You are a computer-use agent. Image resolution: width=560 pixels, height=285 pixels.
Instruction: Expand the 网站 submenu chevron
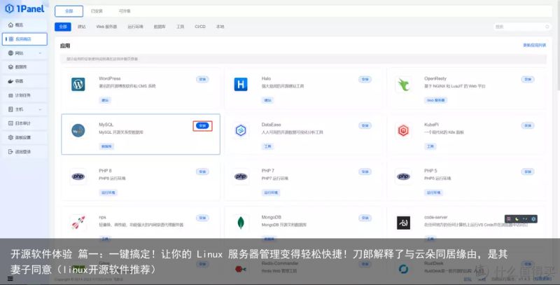tap(40, 53)
